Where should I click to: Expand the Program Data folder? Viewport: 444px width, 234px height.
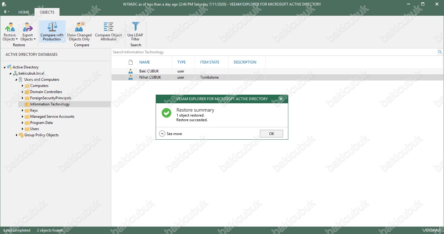pyautogui.click(x=23, y=123)
